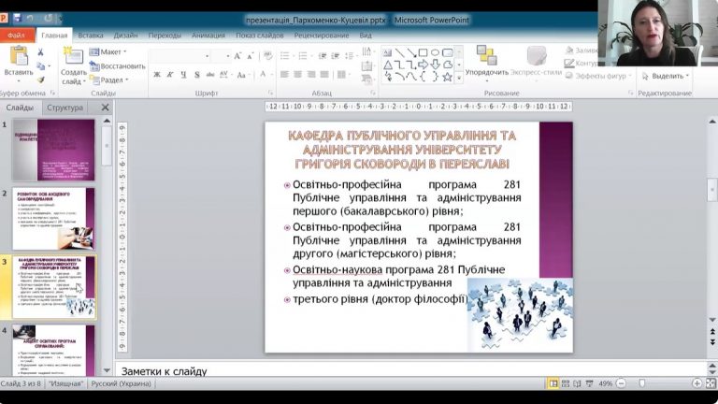
Task: Switch to Slide Sorter view icon
Action: click(566, 383)
